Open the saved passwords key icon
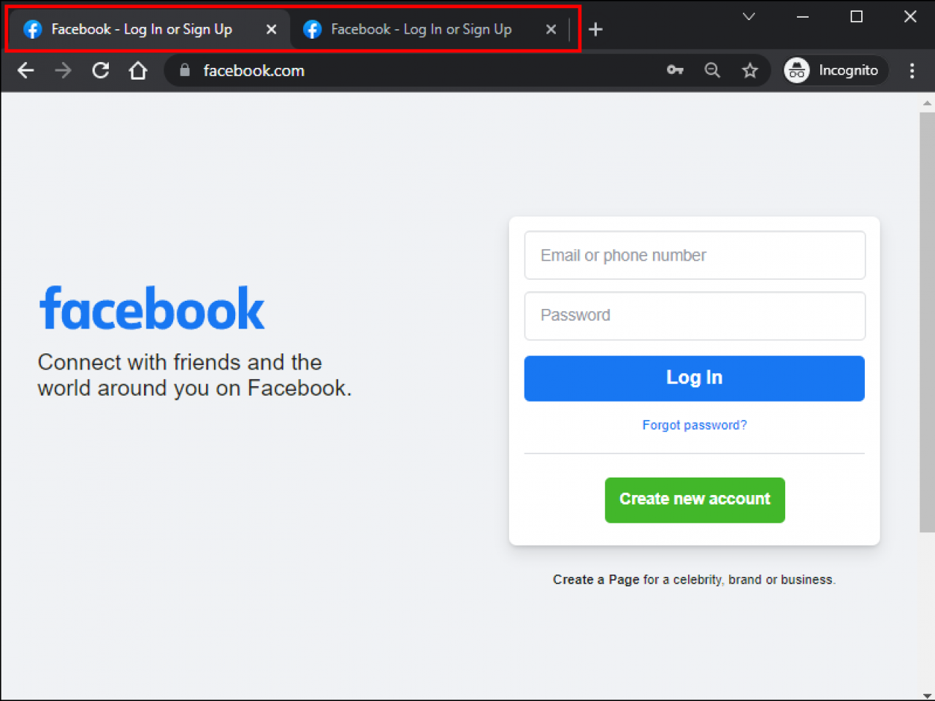This screenshot has width=935, height=701. [x=675, y=70]
